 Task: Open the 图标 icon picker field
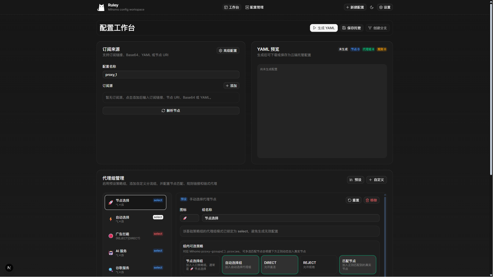[x=189, y=218]
